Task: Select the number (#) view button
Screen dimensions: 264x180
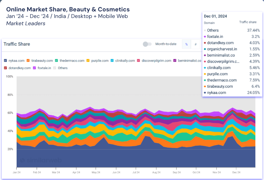Action: 195,44
